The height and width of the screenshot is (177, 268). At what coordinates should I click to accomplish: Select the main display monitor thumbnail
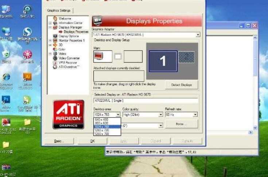pos(103,56)
